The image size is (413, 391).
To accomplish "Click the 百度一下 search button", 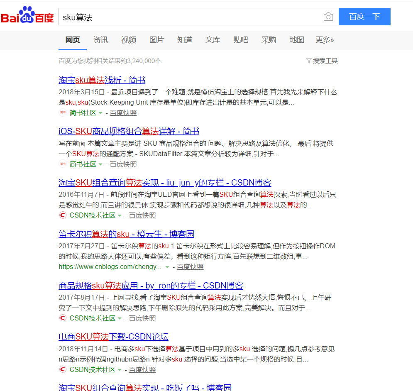I will point(364,17).
